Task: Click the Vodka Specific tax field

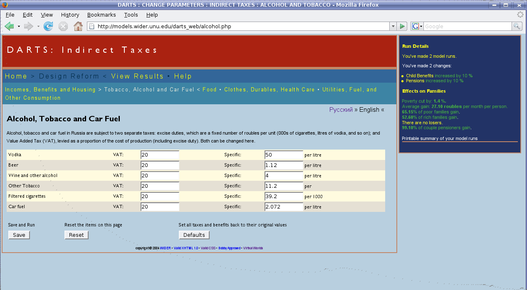Action: [284, 155]
